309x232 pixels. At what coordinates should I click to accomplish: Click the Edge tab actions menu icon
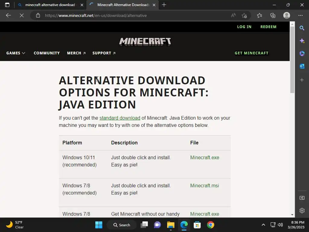(7, 5)
